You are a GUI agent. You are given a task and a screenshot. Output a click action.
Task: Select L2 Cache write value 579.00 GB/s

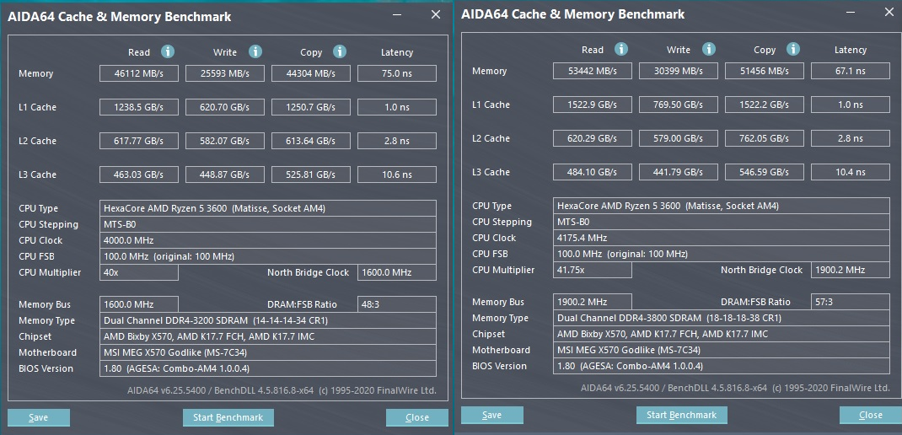(679, 138)
